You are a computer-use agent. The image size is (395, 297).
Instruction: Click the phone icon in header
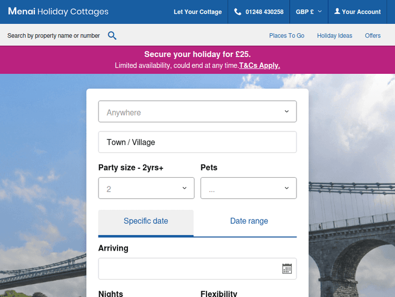(238, 12)
